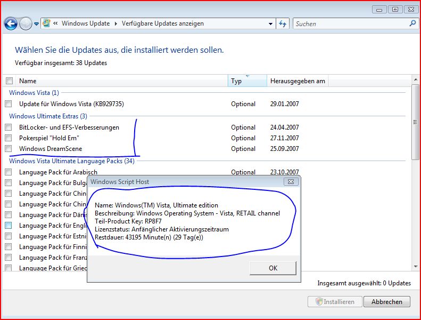Viewport: 421px width, 320px height.
Task: Select the BitLocker- und EFS-Verbesserungen entry
Action: pyautogui.click(x=69, y=127)
